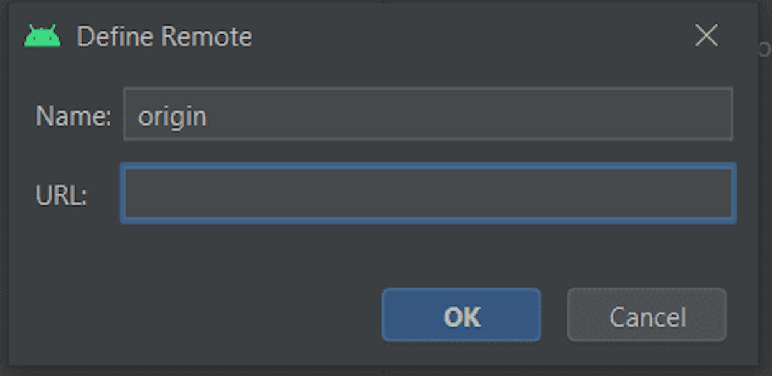The image size is (772, 376).
Task: Select the 'URL:' label
Action: point(61,196)
